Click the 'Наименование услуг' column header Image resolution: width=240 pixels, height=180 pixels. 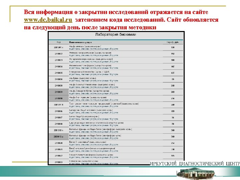click(80, 42)
